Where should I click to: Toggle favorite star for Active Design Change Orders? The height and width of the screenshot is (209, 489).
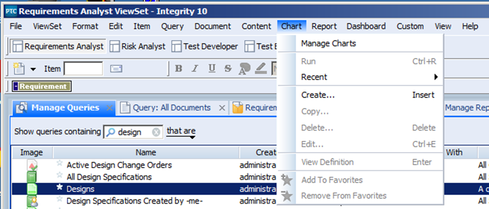60,164
